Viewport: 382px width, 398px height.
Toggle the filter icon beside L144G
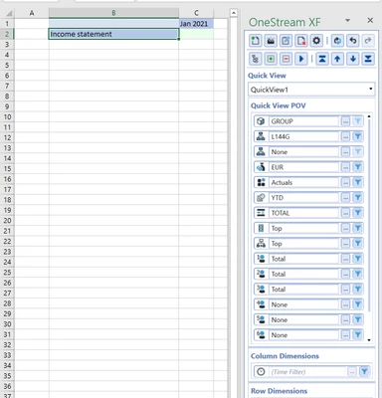click(x=358, y=136)
